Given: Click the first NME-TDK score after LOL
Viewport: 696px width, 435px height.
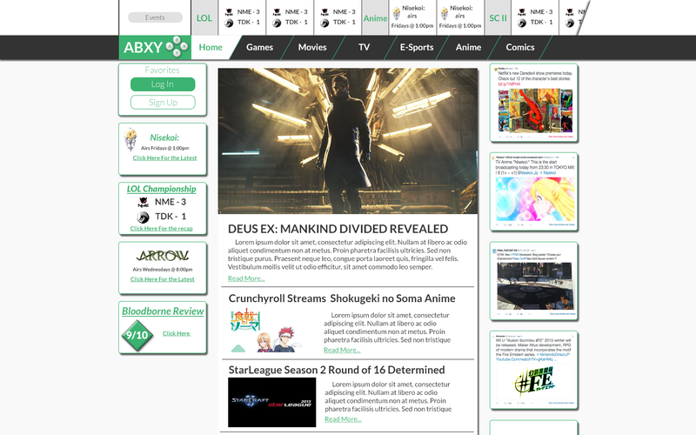Looking at the screenshot, I should (243, 17).
